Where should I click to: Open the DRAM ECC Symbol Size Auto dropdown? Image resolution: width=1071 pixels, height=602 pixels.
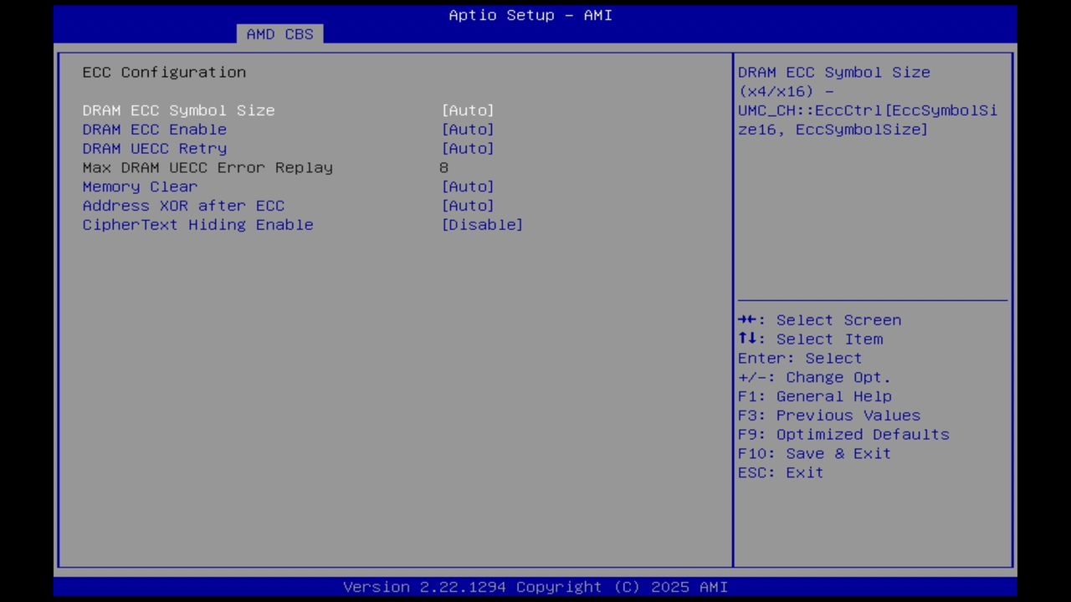[x=467, y=110]
